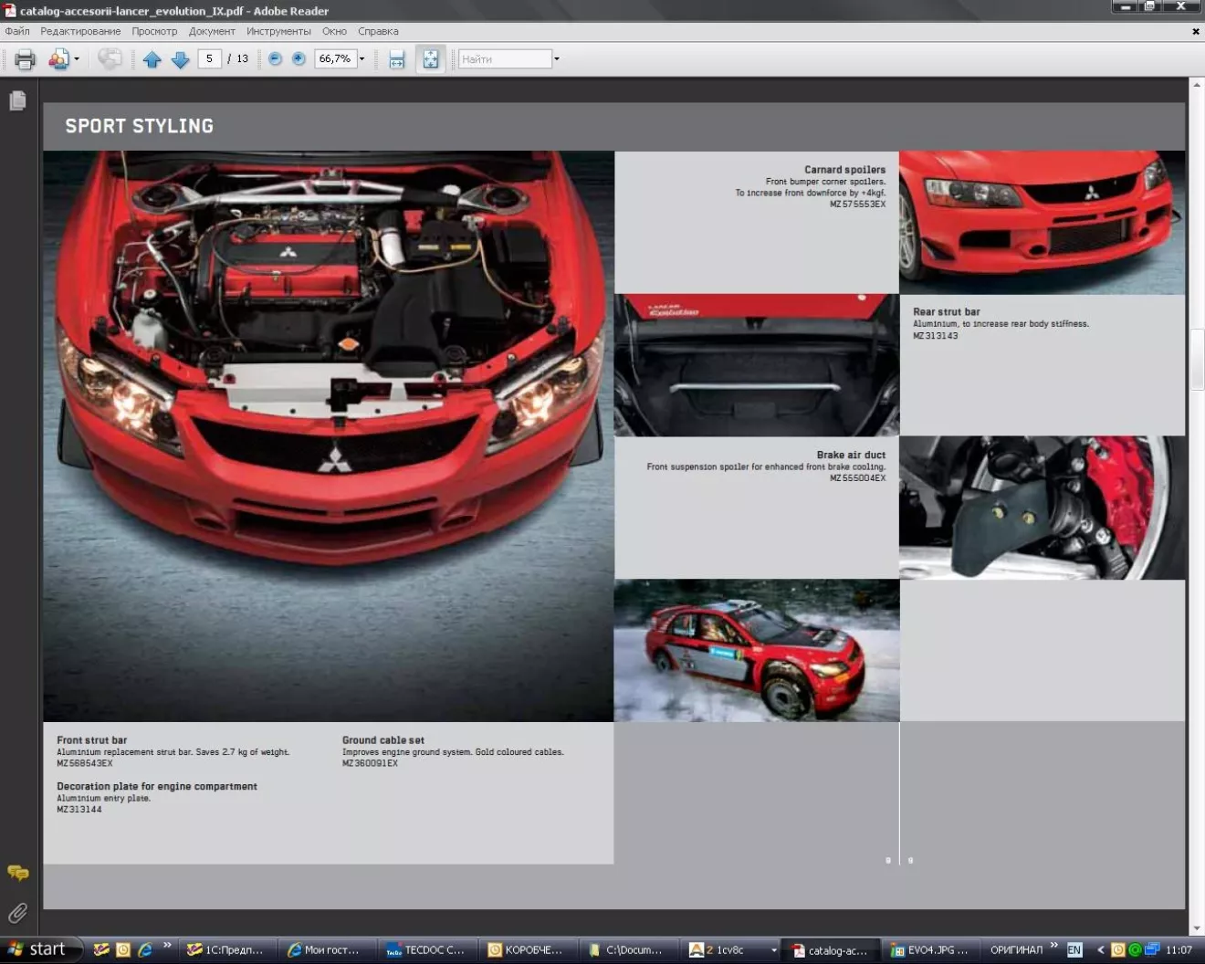Open the Attachments paperclip panel
1205x964 pixels.
[x=17, y=913]
